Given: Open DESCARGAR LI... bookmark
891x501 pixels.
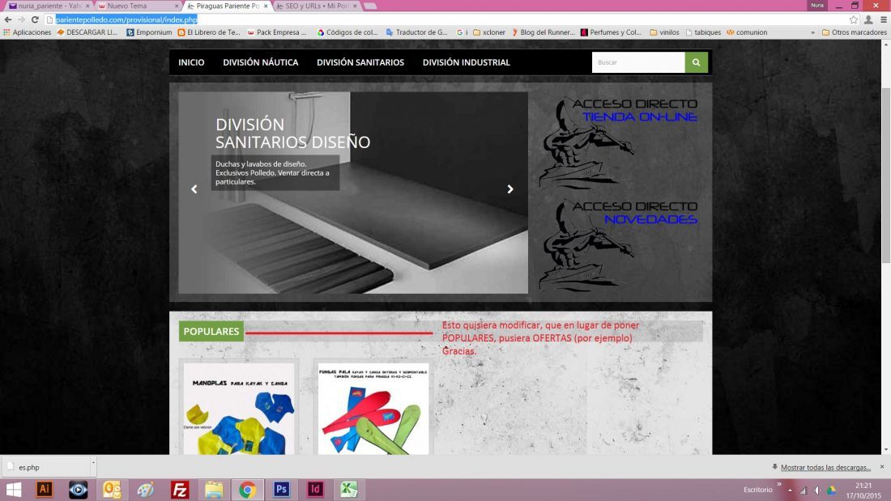Looking at the screenshot, I should pos(87,32).
